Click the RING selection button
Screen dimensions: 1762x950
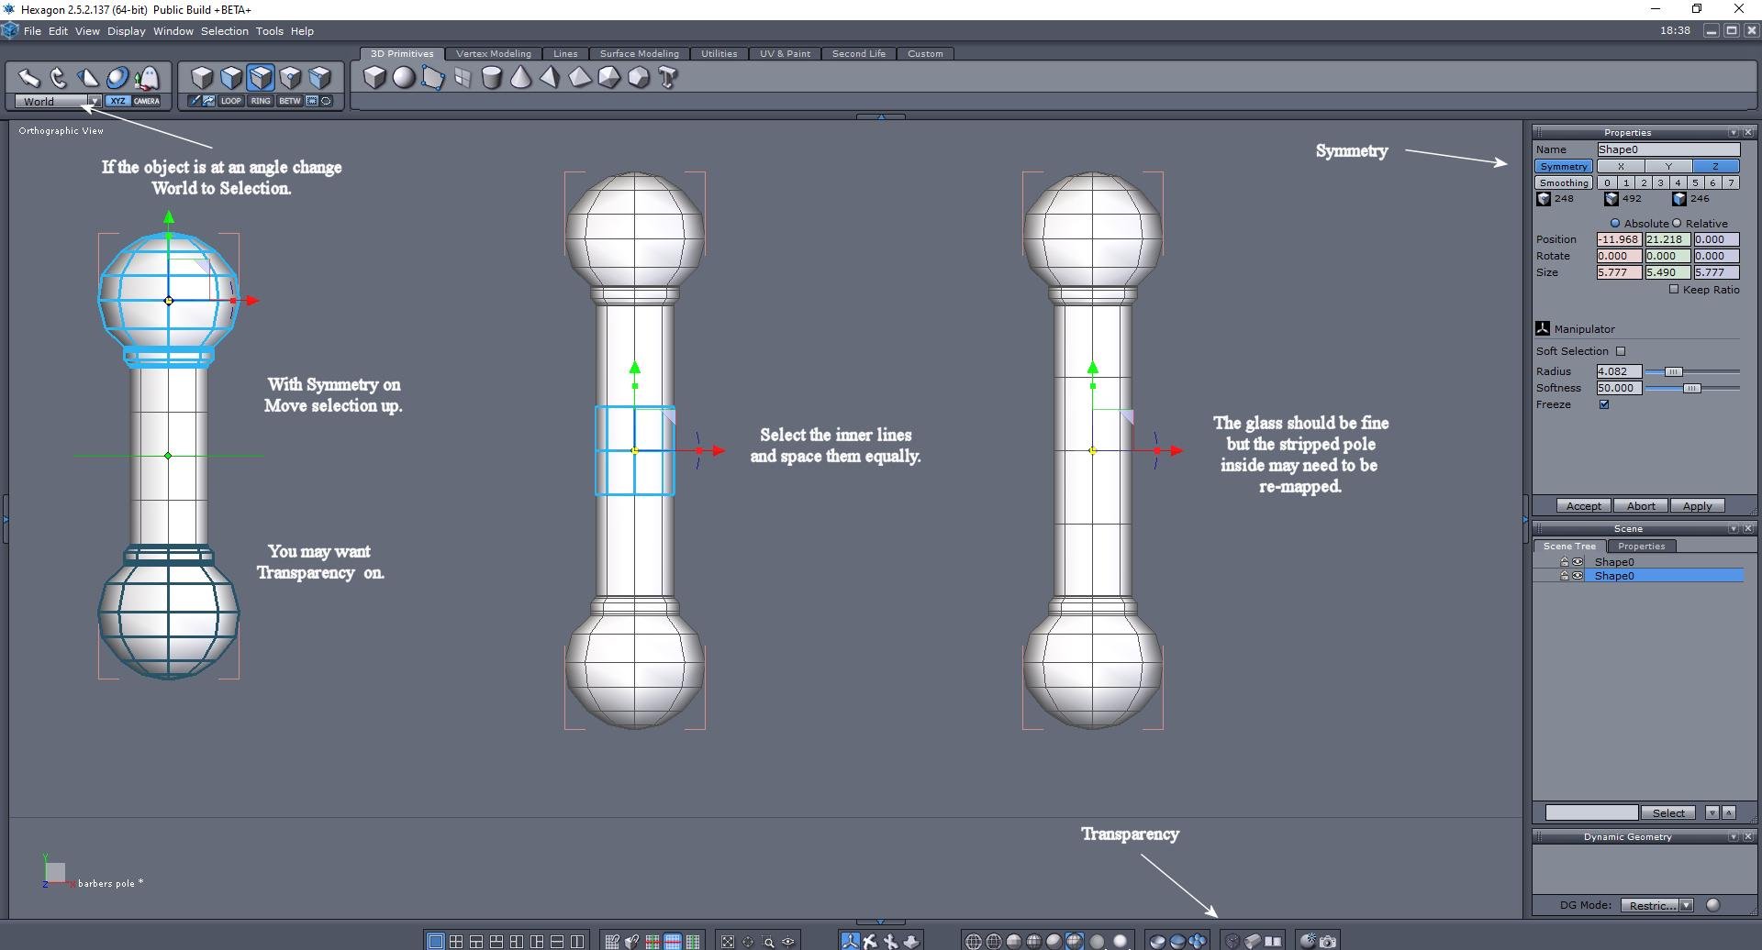[x=261, y=101]
